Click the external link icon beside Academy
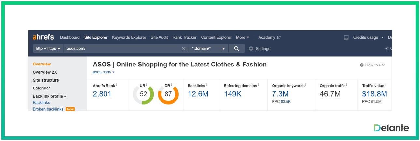 pyautogui.click(x=279, y=37)
